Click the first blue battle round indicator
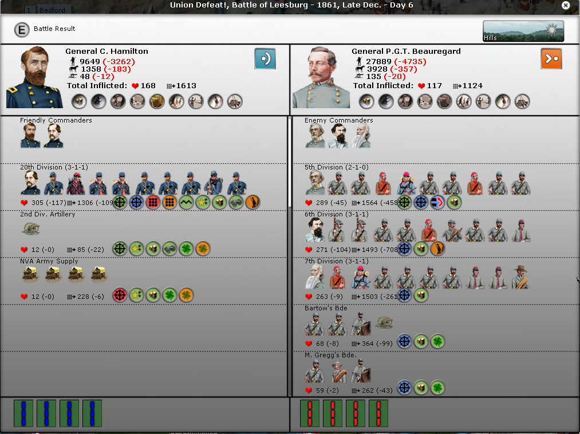The image size is (580, 434). 23,413
